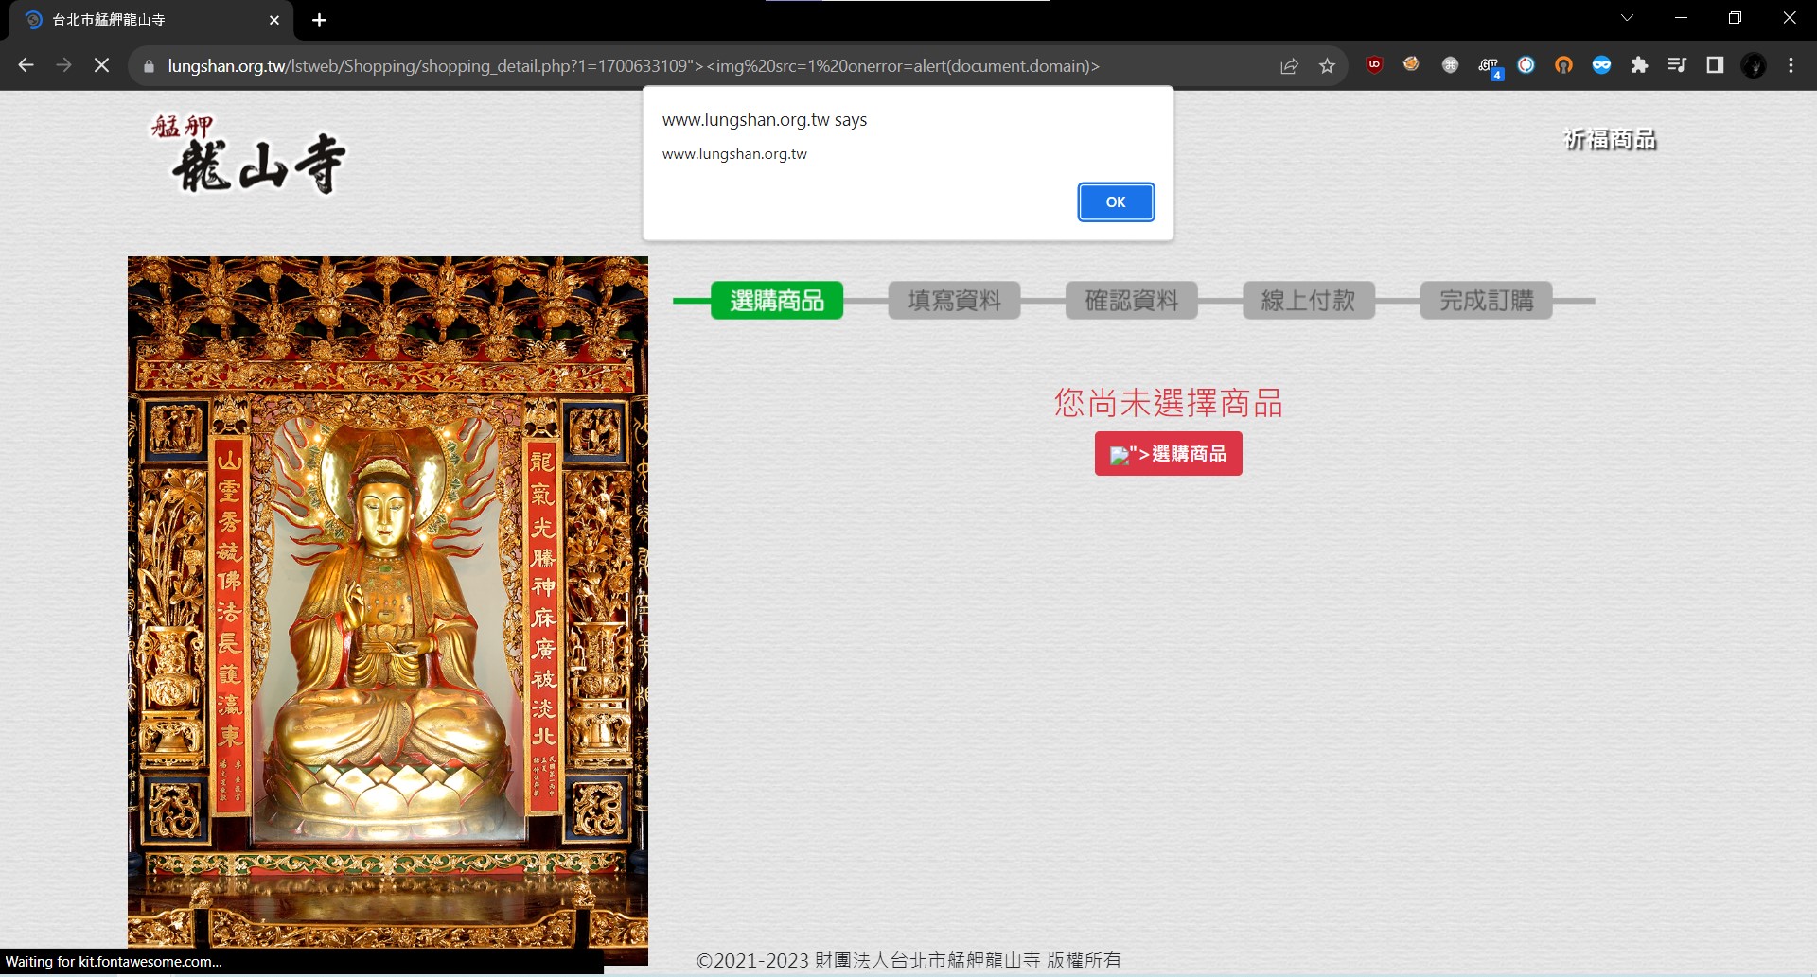Click the ©2021-2023 copyright footer text
The image size is (1817, 977).
[908, 960]
